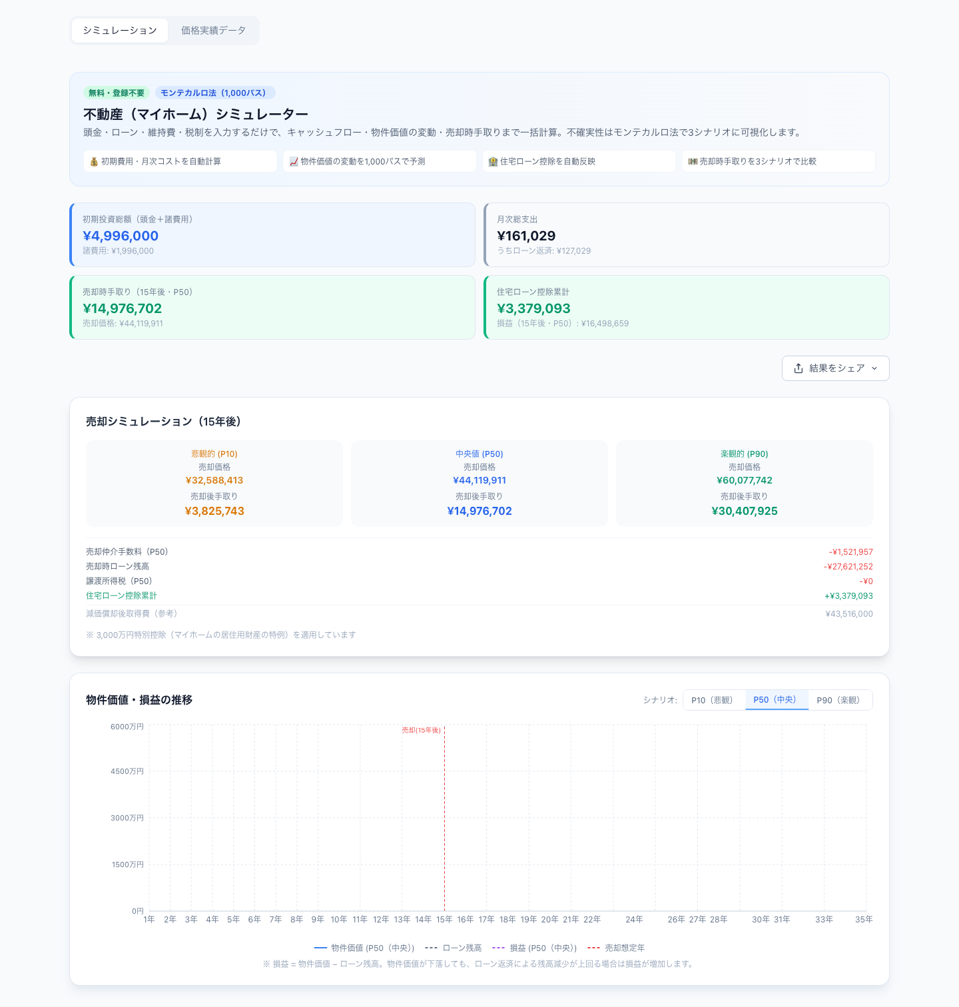
Task: Open the シミュレーション tab
Action: click(x=120, y=31)
